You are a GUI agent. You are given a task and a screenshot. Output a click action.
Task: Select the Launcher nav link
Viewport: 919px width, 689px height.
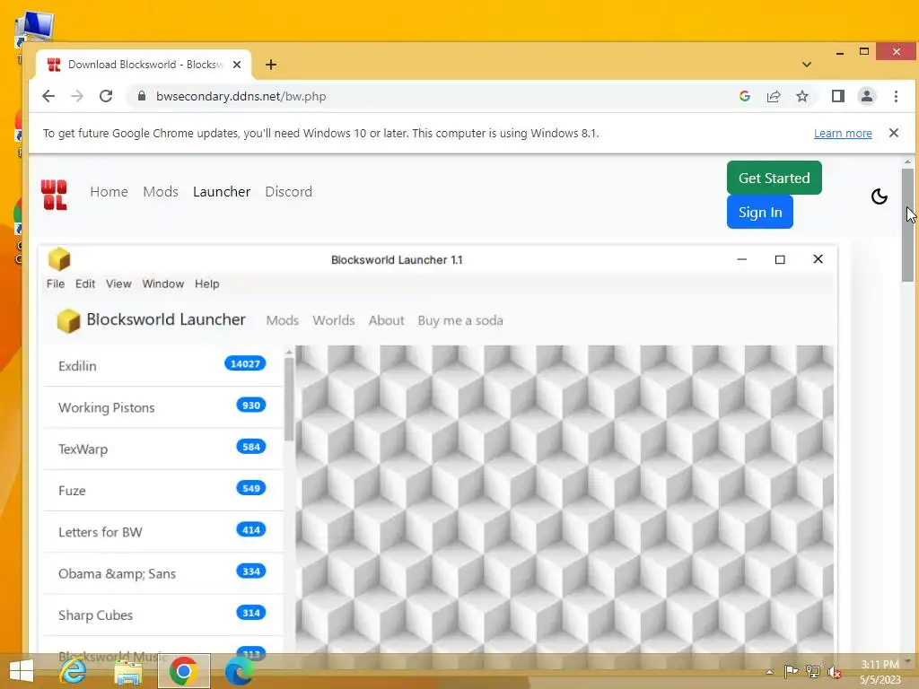(222, 192)
